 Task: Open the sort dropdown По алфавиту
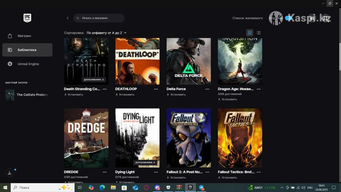107,33
